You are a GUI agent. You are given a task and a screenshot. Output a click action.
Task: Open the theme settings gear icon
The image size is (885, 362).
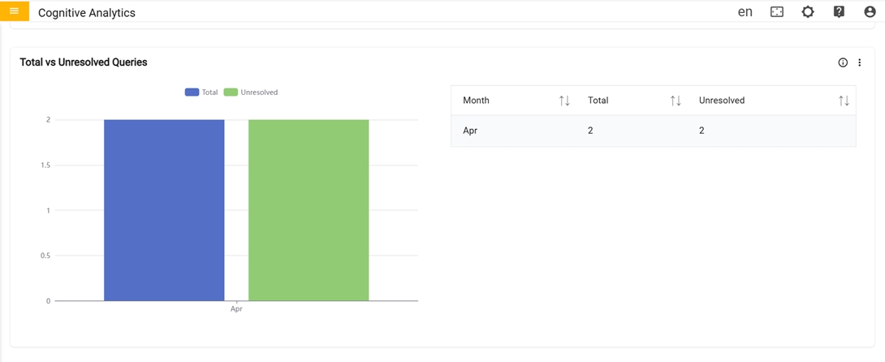(x=808, y=12)
